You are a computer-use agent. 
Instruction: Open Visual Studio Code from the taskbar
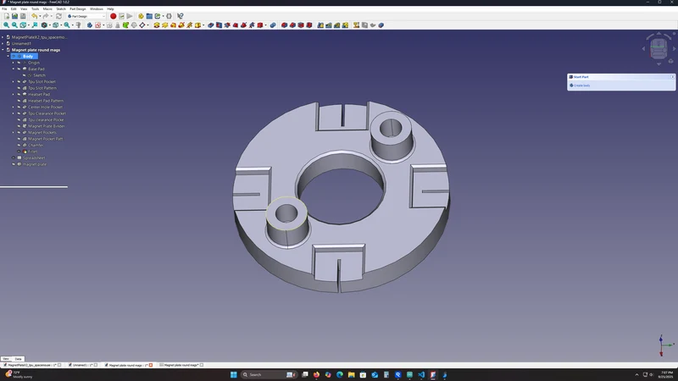[x=421, y=374]
